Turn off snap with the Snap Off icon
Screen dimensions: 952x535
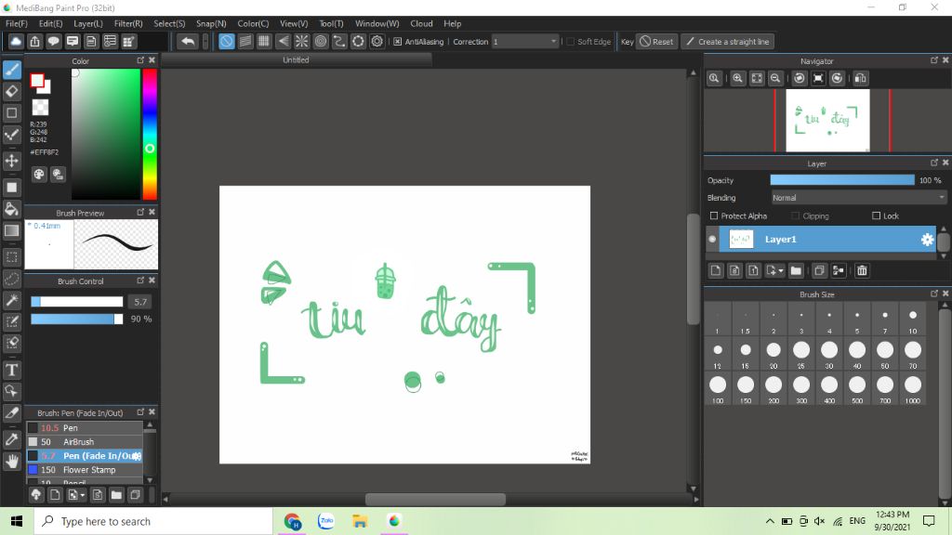point(227,41)
